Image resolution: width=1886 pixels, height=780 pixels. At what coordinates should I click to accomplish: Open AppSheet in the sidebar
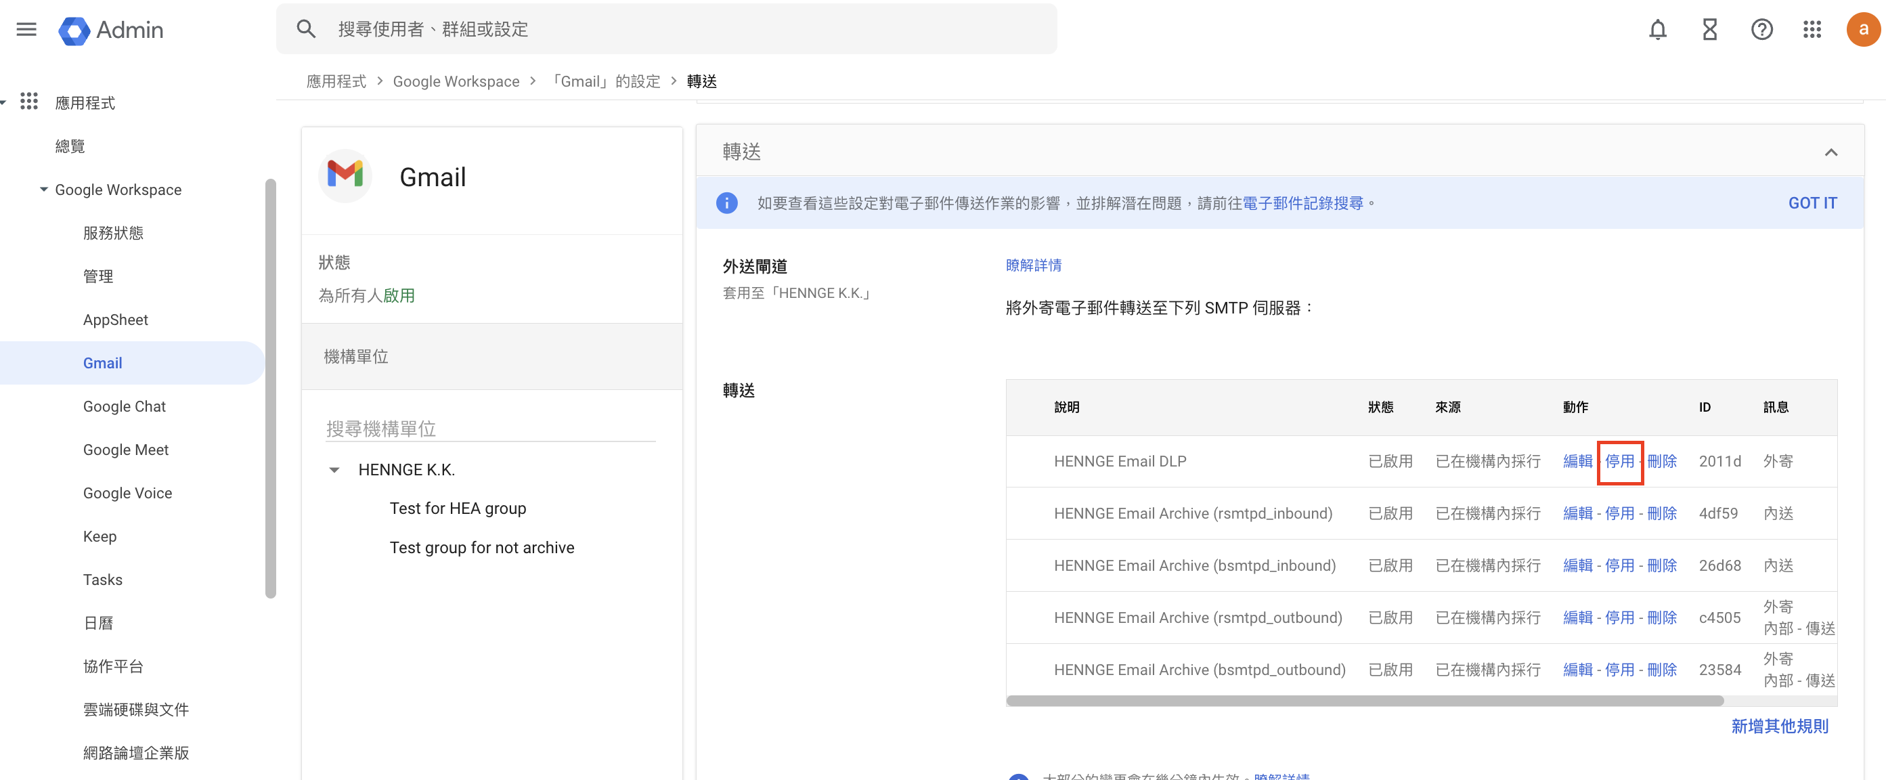point(116,320)
